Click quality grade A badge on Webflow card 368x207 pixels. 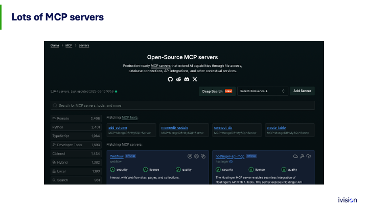(x=178, y=170)
